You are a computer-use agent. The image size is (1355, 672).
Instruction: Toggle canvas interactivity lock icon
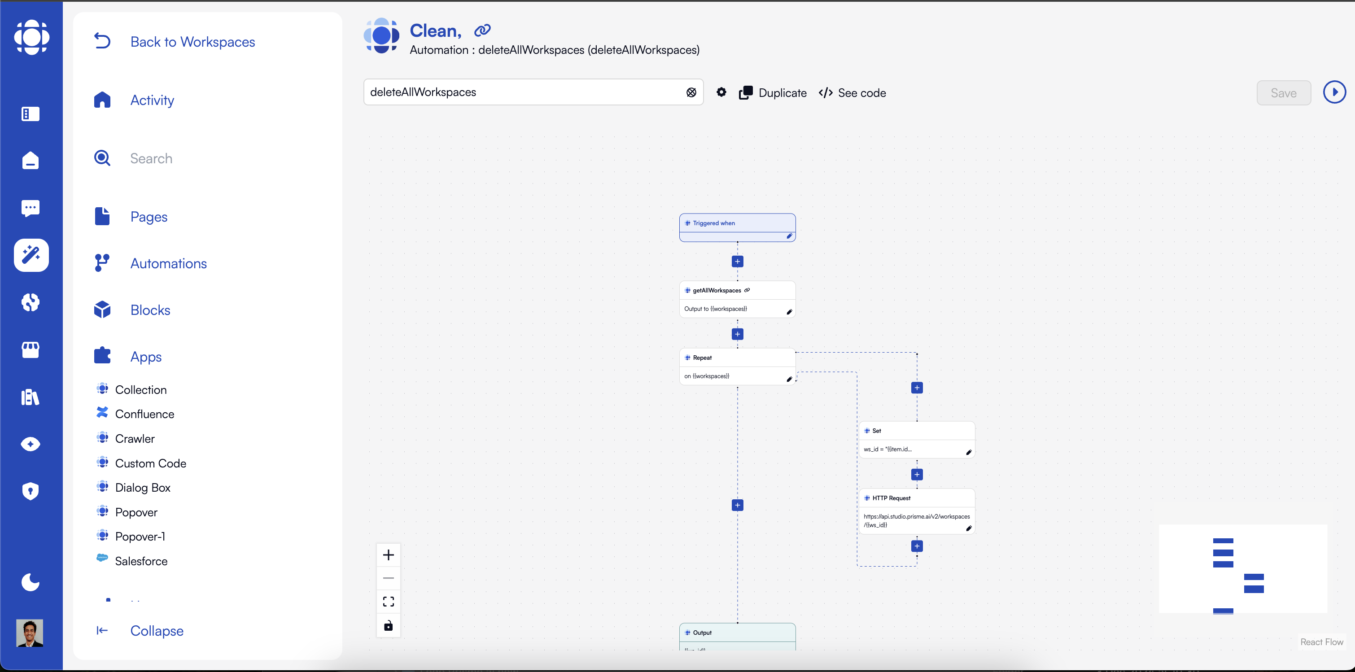click(x=388, y=625)
